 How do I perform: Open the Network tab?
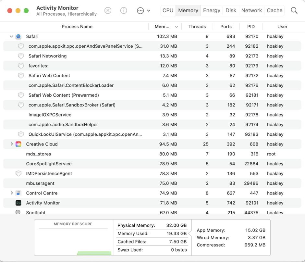click(251, 10)
